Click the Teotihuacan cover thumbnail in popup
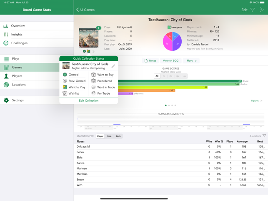The height and width of the screenshot is (201, 268). coord(66,66)
